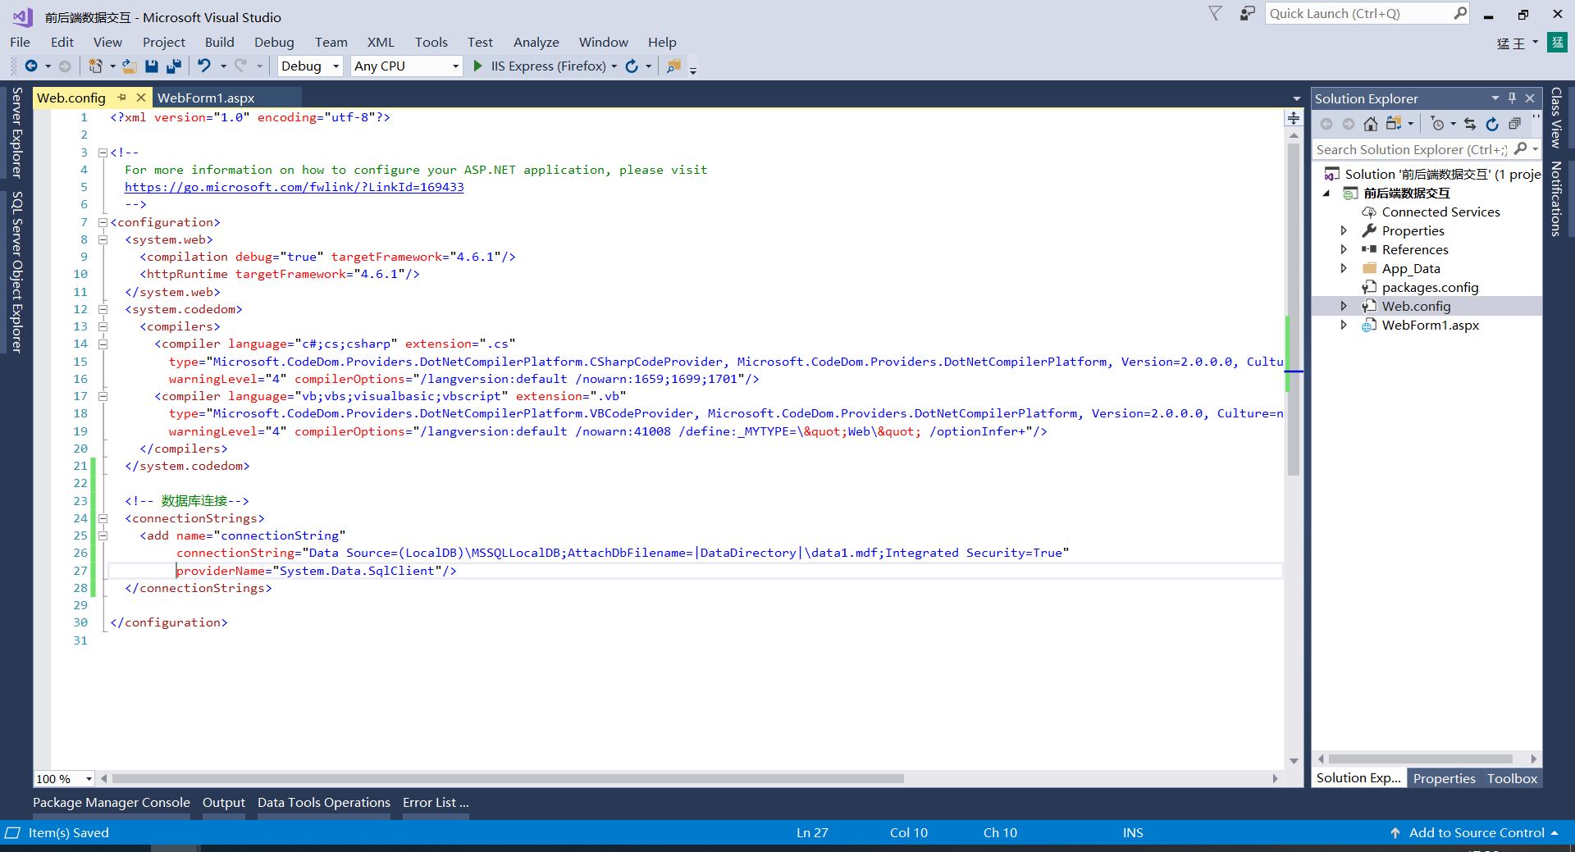The width and height of the screenshot is (1575, 852).
Task: Save Web.config with the Save icon
Action: click(152, 66)
